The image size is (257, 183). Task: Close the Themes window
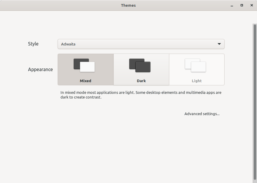252,5
